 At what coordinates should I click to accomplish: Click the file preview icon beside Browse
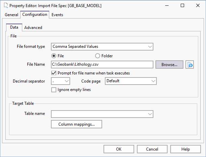point(190,64)
